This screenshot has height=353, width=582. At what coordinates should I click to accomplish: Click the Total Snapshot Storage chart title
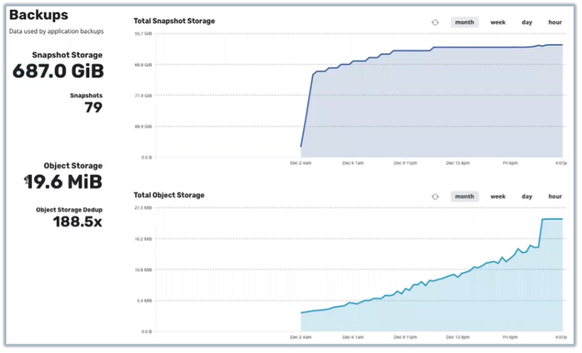click(x=174, y=21)
